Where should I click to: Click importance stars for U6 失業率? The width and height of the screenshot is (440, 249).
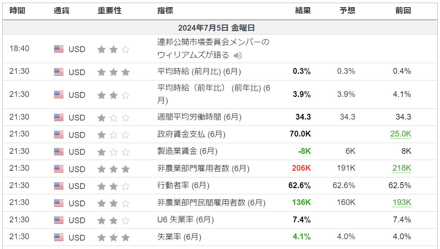coord(114,221)
